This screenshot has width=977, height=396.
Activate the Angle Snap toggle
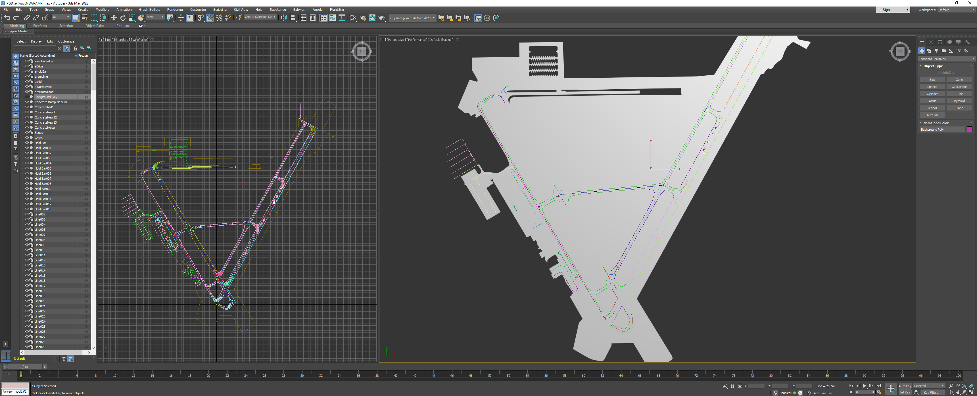pyautogui.click(x=210, y=18)
